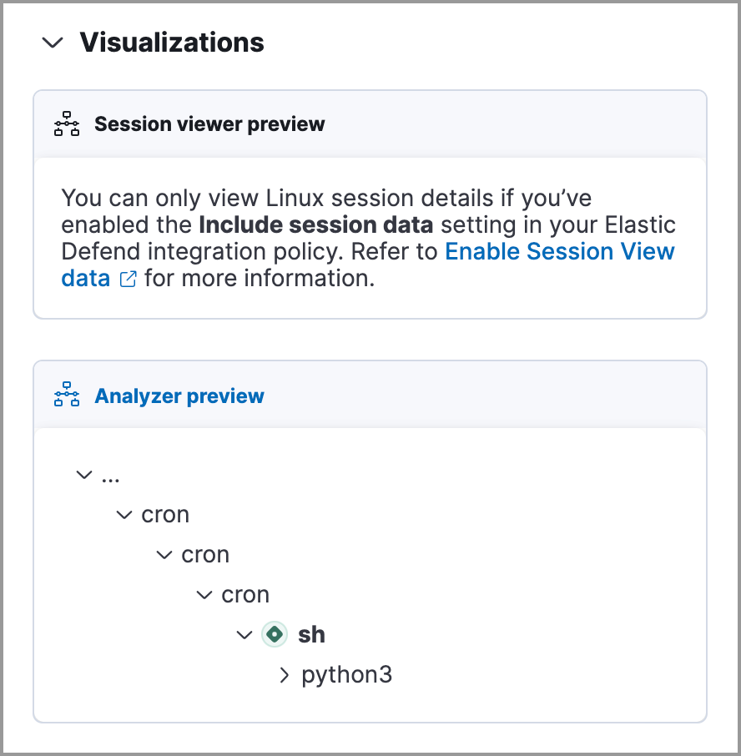Click the Session viewer preview graph icon

click(66, 123)
